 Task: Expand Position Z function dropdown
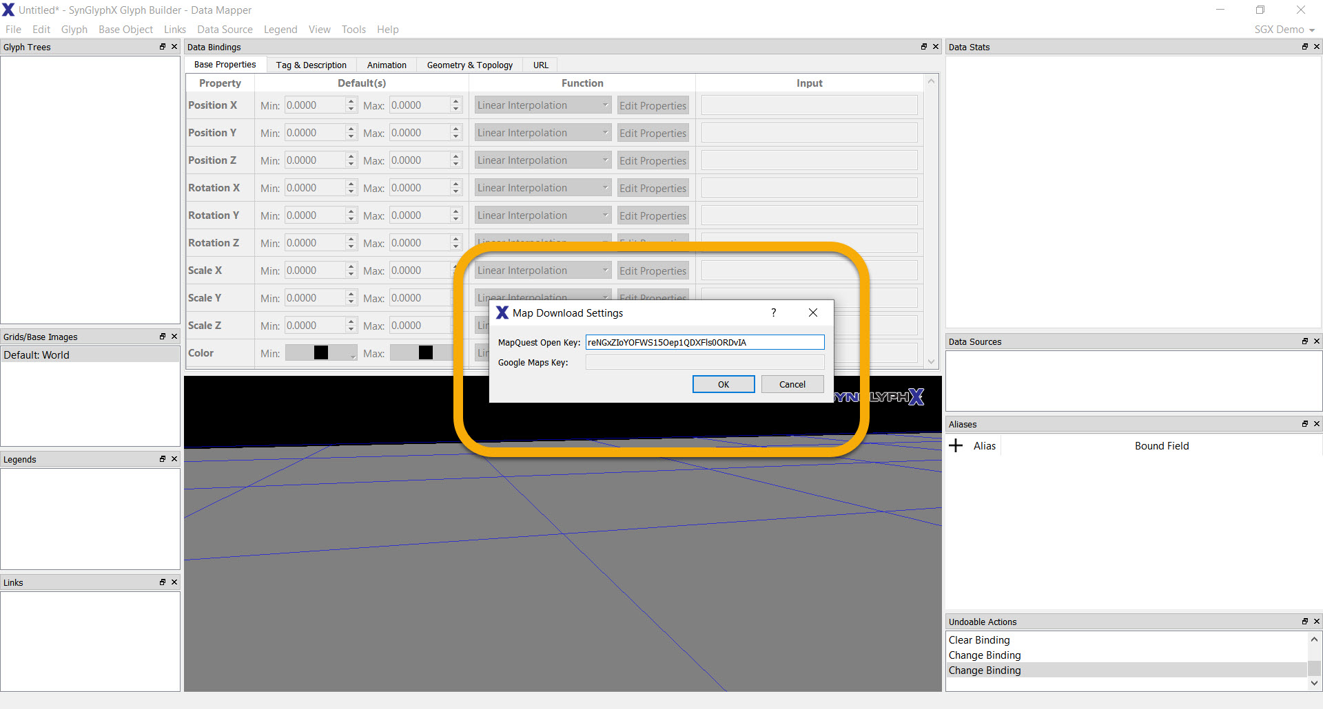(x=543, y=160)
